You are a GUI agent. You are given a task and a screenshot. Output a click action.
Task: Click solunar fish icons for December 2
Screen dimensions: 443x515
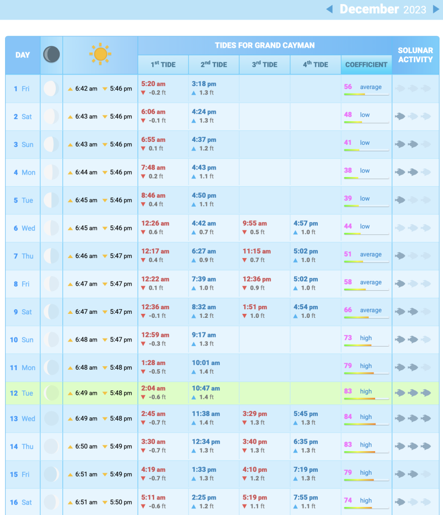(x=413, y=116)
